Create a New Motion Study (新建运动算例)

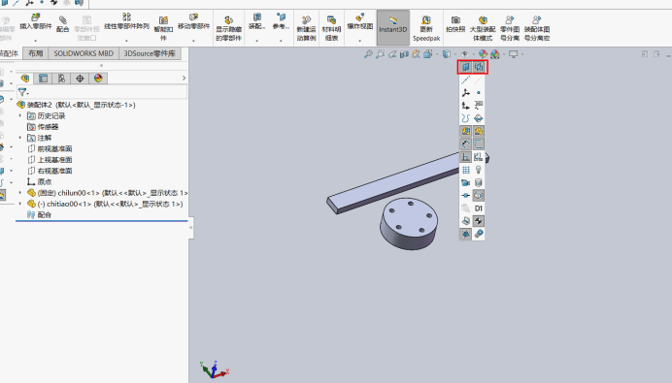(x=306, y=28)
